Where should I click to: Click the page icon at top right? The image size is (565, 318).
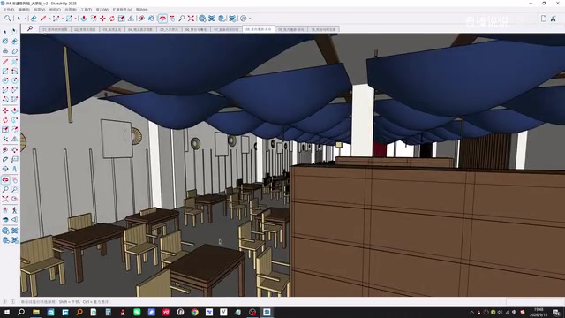tap(544, 19)
